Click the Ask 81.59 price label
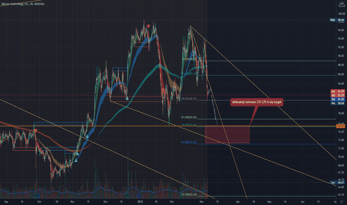The image size is (347, 205). point(337,91)
